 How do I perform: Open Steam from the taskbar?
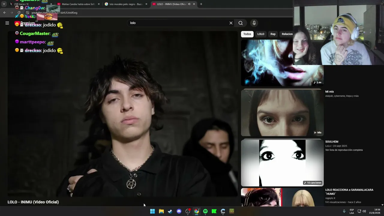pyautogui.click(x=170, y=211)
